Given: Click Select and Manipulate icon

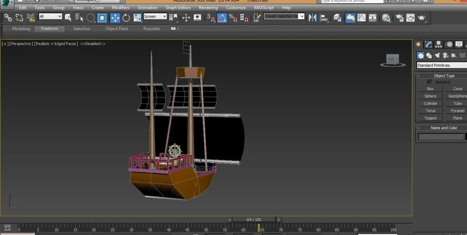Looking at the screenshot, I should (186, 18).
